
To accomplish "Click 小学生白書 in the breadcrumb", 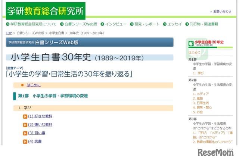I will tap(56, 33).
